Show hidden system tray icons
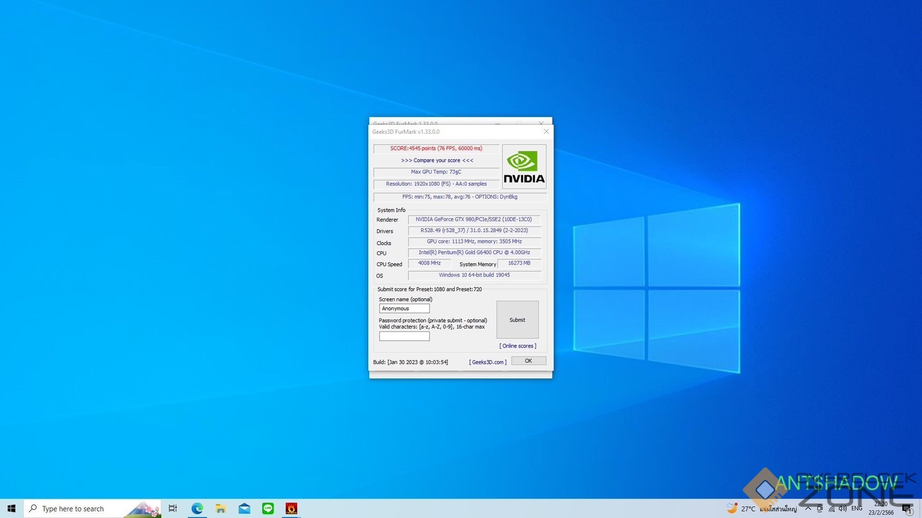This screenshot has width=922, height=518. (808, 508)
